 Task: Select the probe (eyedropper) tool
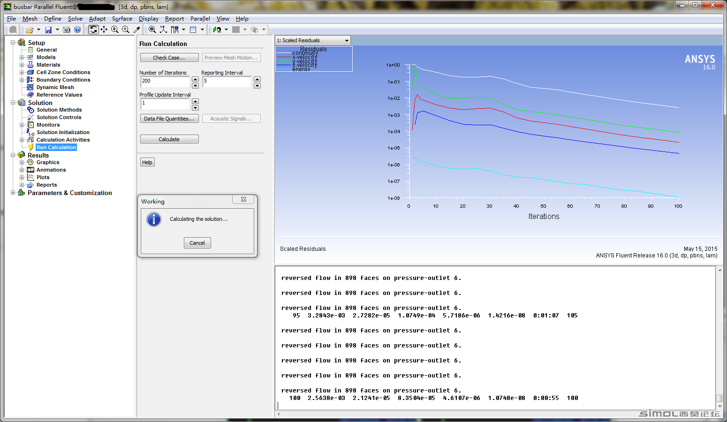tap(136, 30)
